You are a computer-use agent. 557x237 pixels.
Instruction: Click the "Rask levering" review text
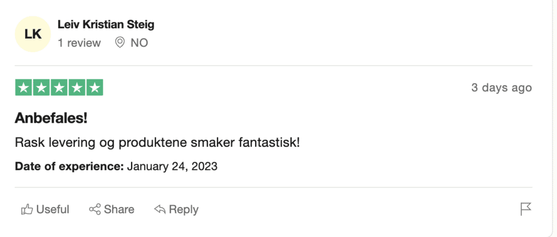pyautogui.click(x=157, y=142)
